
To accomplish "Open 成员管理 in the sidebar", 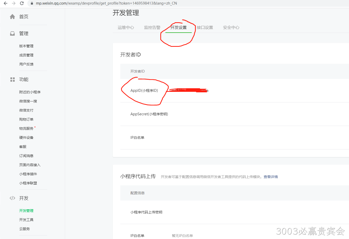I will click(x=26, y=55).
